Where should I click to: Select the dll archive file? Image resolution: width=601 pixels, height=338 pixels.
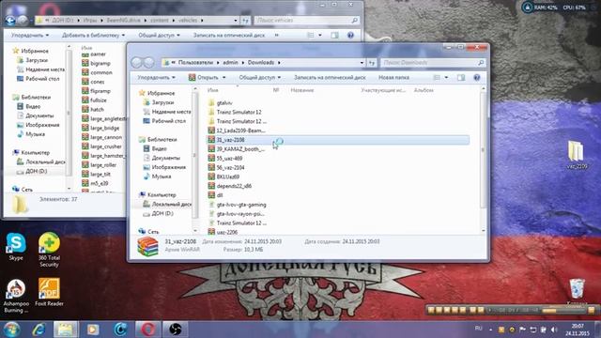click(x=215, y=195)
